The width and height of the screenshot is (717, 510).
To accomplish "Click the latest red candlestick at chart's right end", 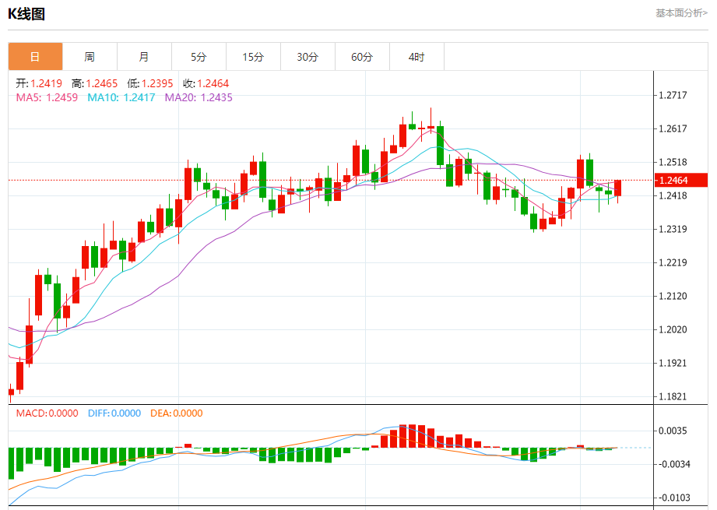I will [618, 188].
